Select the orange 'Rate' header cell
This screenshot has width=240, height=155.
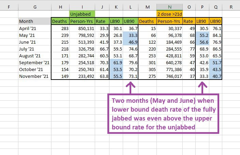(x=189, y=21)
